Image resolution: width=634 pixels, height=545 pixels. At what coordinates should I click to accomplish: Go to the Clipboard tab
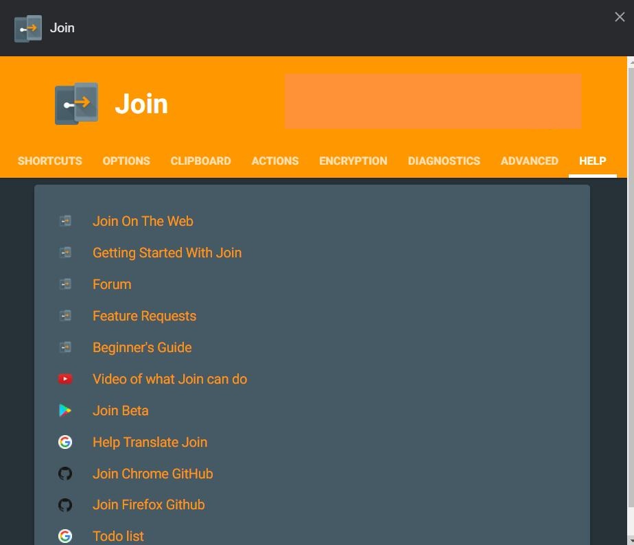coord(200,161)
